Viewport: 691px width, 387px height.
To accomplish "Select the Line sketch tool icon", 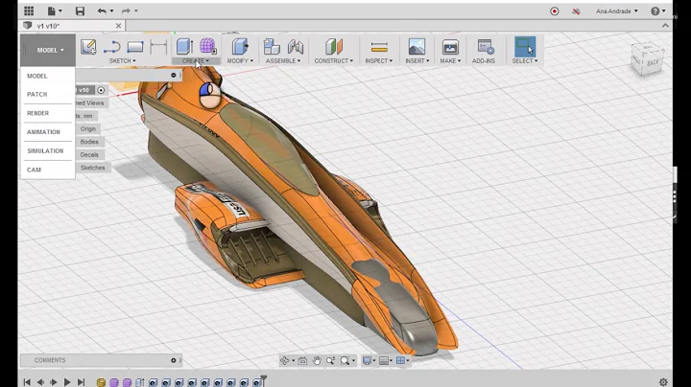I will point(112,47).
